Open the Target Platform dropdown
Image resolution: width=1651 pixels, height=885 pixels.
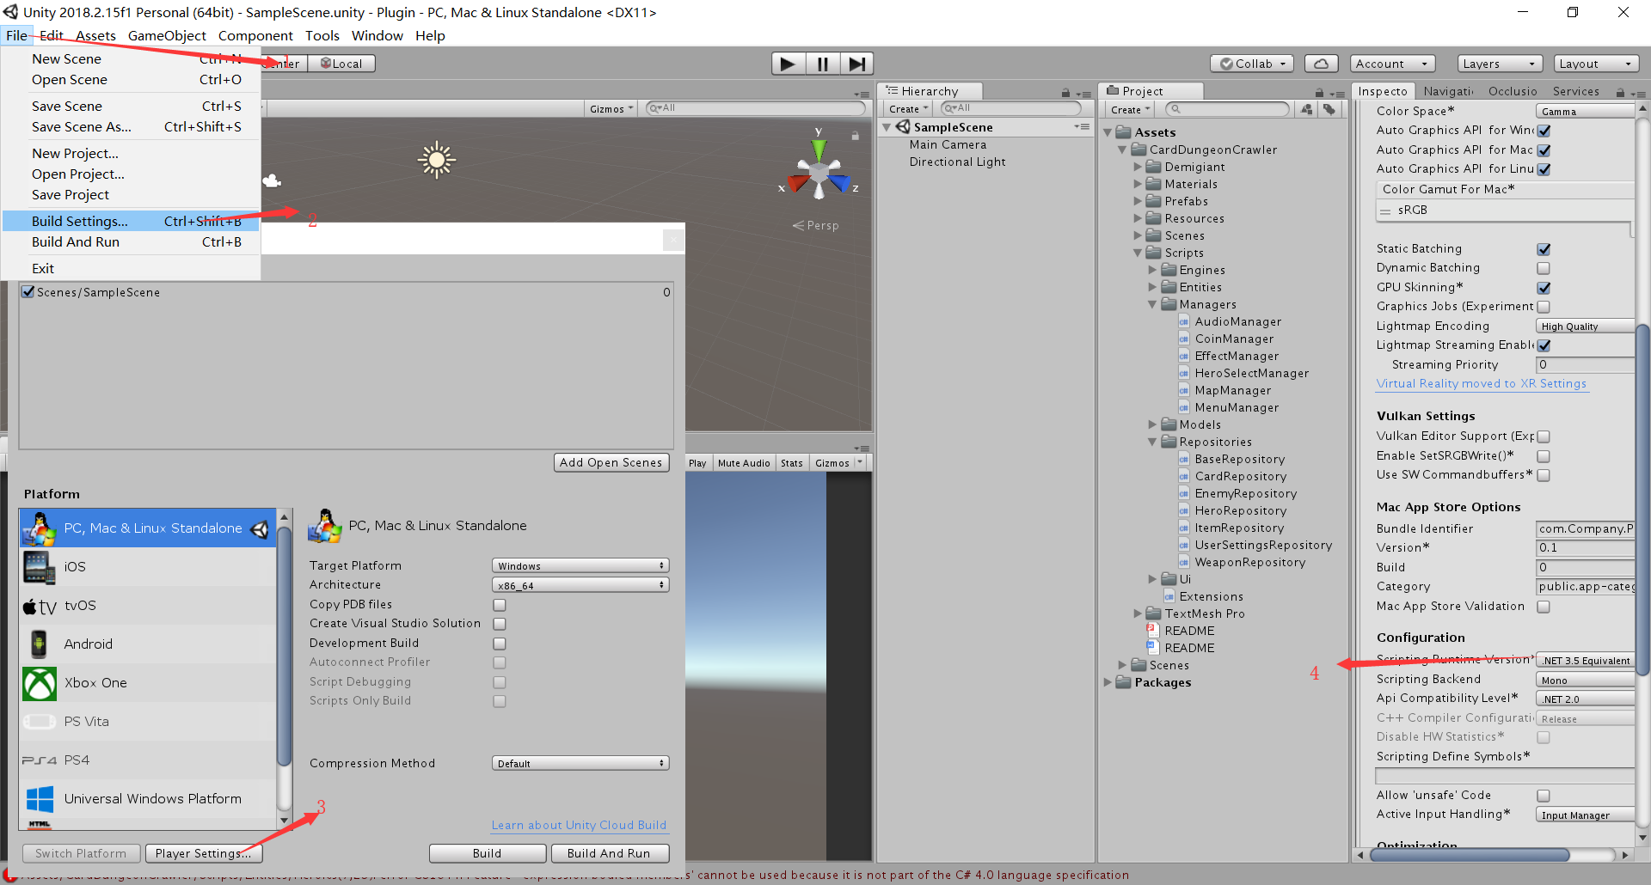(x=580, y=565)
